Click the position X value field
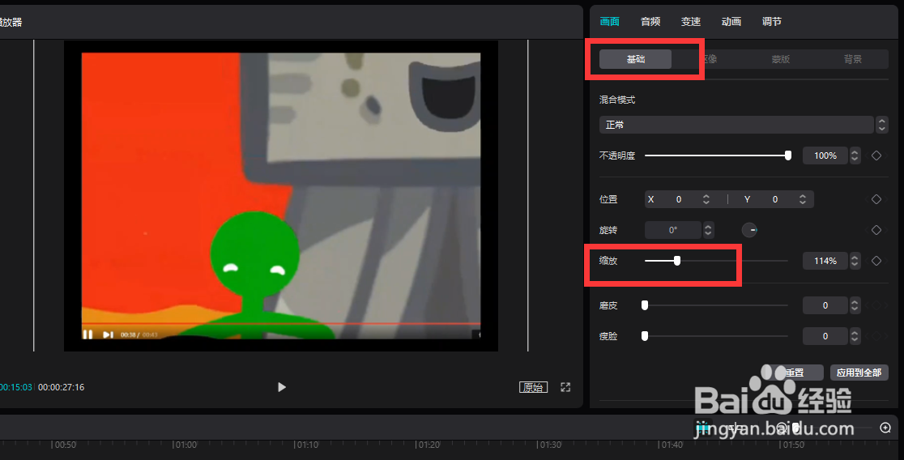This screenshot has height=460, width=904. click(x=679, y=199)
